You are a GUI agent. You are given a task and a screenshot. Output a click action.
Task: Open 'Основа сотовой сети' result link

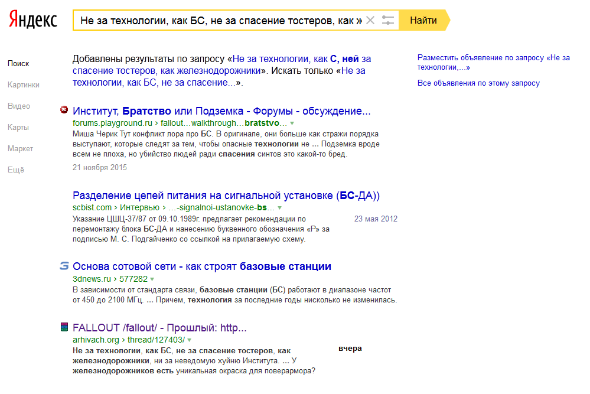pyautogui.click(x=202, y=266)
